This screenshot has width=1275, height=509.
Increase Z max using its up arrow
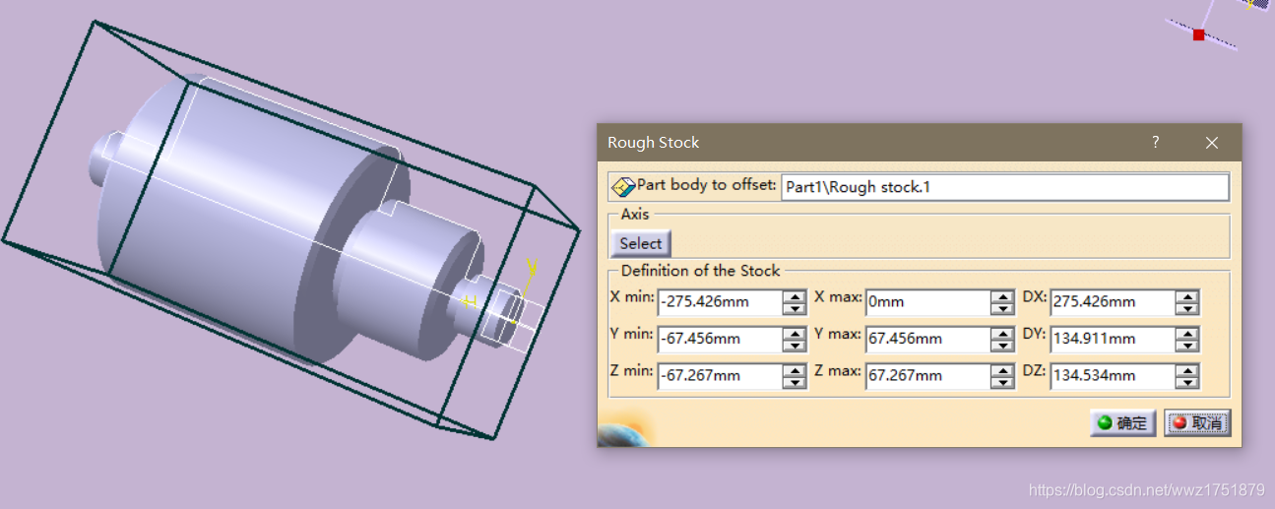pyautogui.click(x=1002, y=370)
